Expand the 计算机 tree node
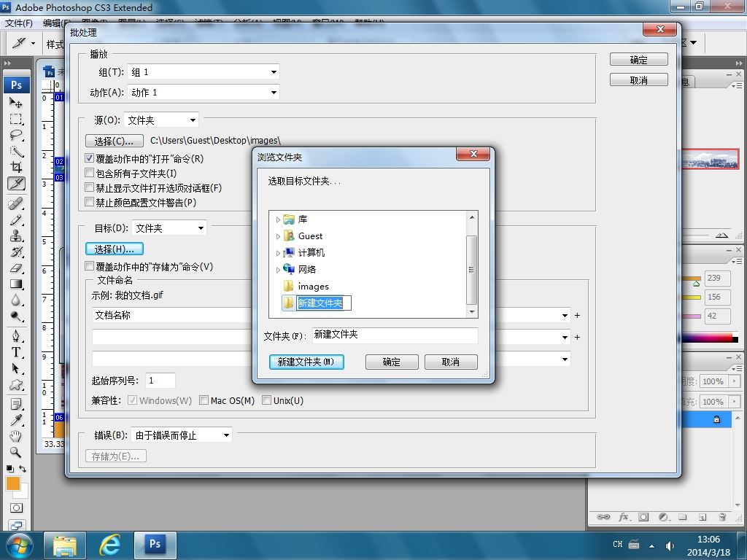This screenshot has width=747, height=560. (278, 253)
